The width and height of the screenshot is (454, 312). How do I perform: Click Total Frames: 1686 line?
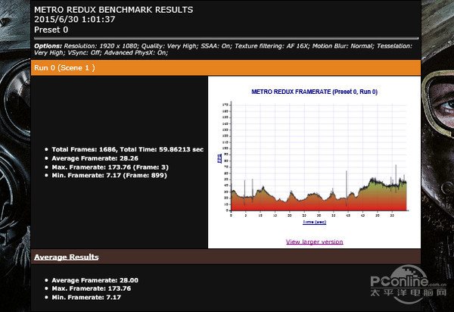tap(127, 149)
